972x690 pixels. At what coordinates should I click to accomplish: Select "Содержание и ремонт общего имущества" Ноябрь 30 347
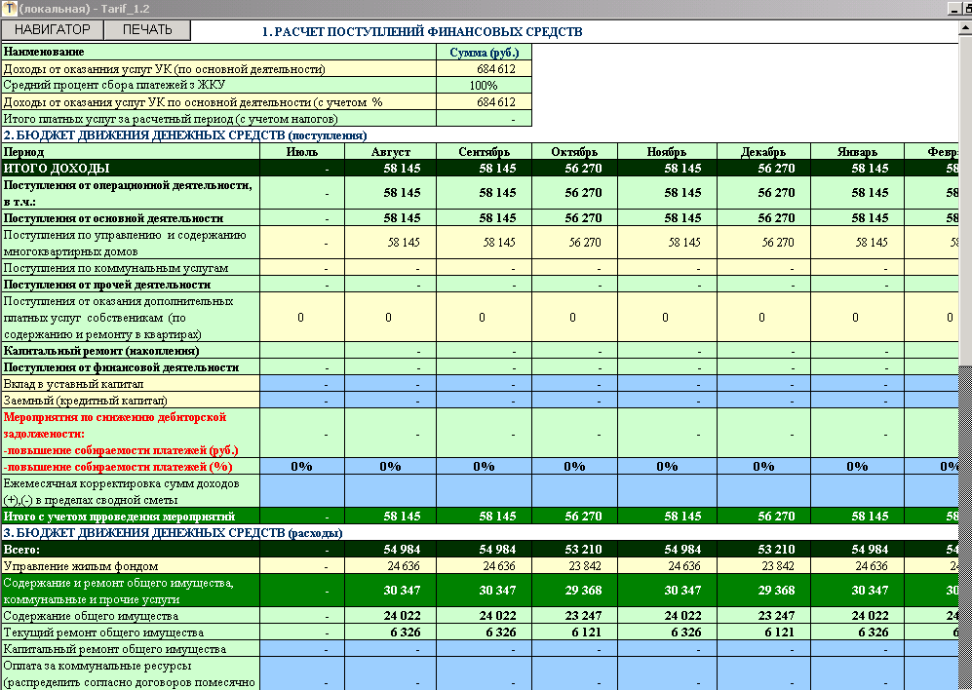(x=667, y=591)
